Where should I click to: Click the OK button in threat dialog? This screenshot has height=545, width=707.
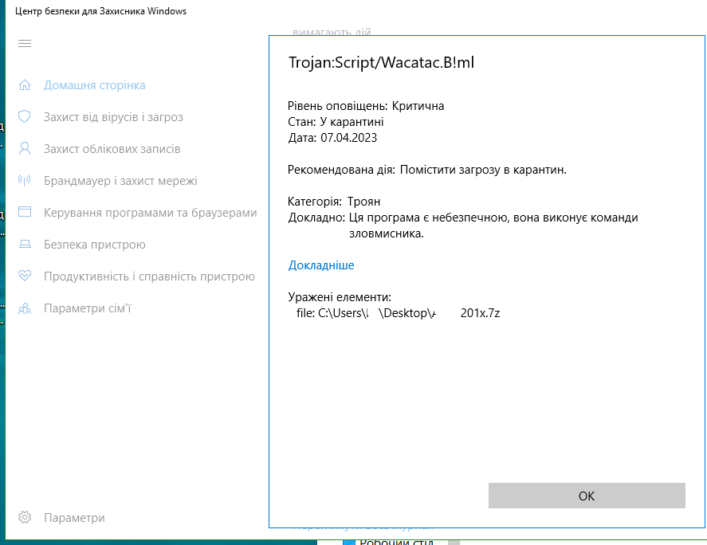tap(587, 496)
